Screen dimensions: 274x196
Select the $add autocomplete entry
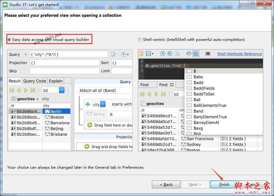224,82
